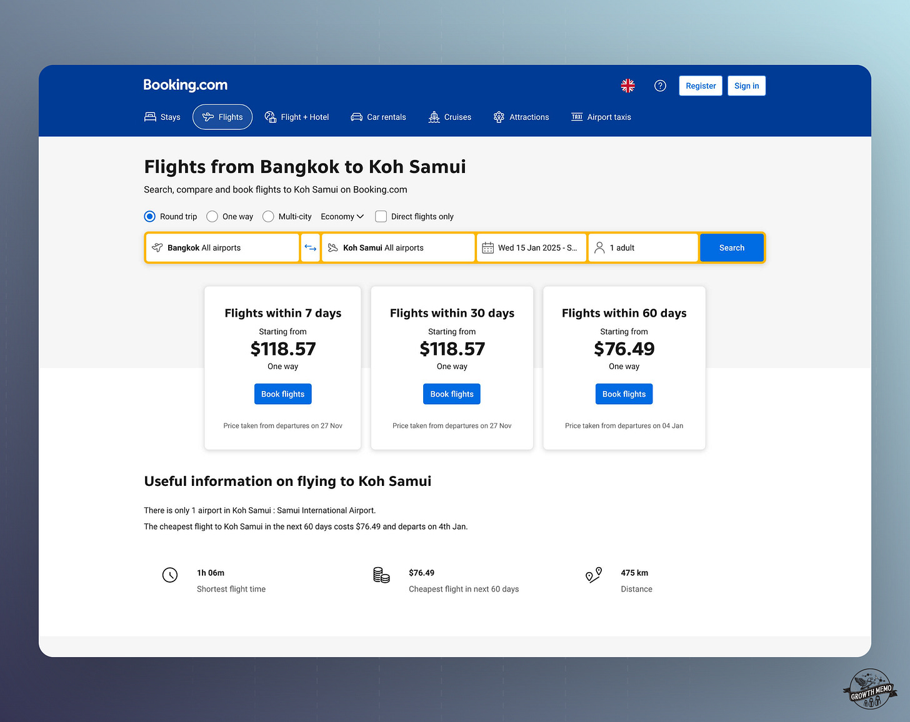Click the takeoff plane icon in the origin field
This screenshot has height=722, width=910.
point(157,247)
